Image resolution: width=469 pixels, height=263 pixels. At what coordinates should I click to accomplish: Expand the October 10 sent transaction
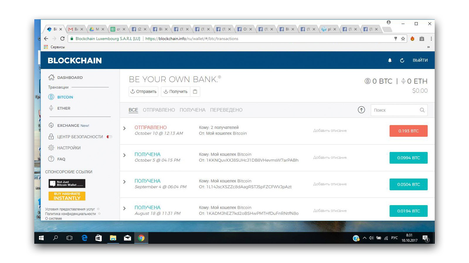[x=125, y=128]
